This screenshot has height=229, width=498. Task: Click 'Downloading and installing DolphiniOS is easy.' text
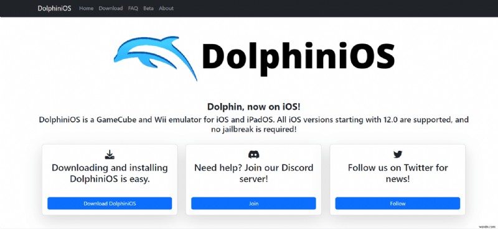coord(110,173)
